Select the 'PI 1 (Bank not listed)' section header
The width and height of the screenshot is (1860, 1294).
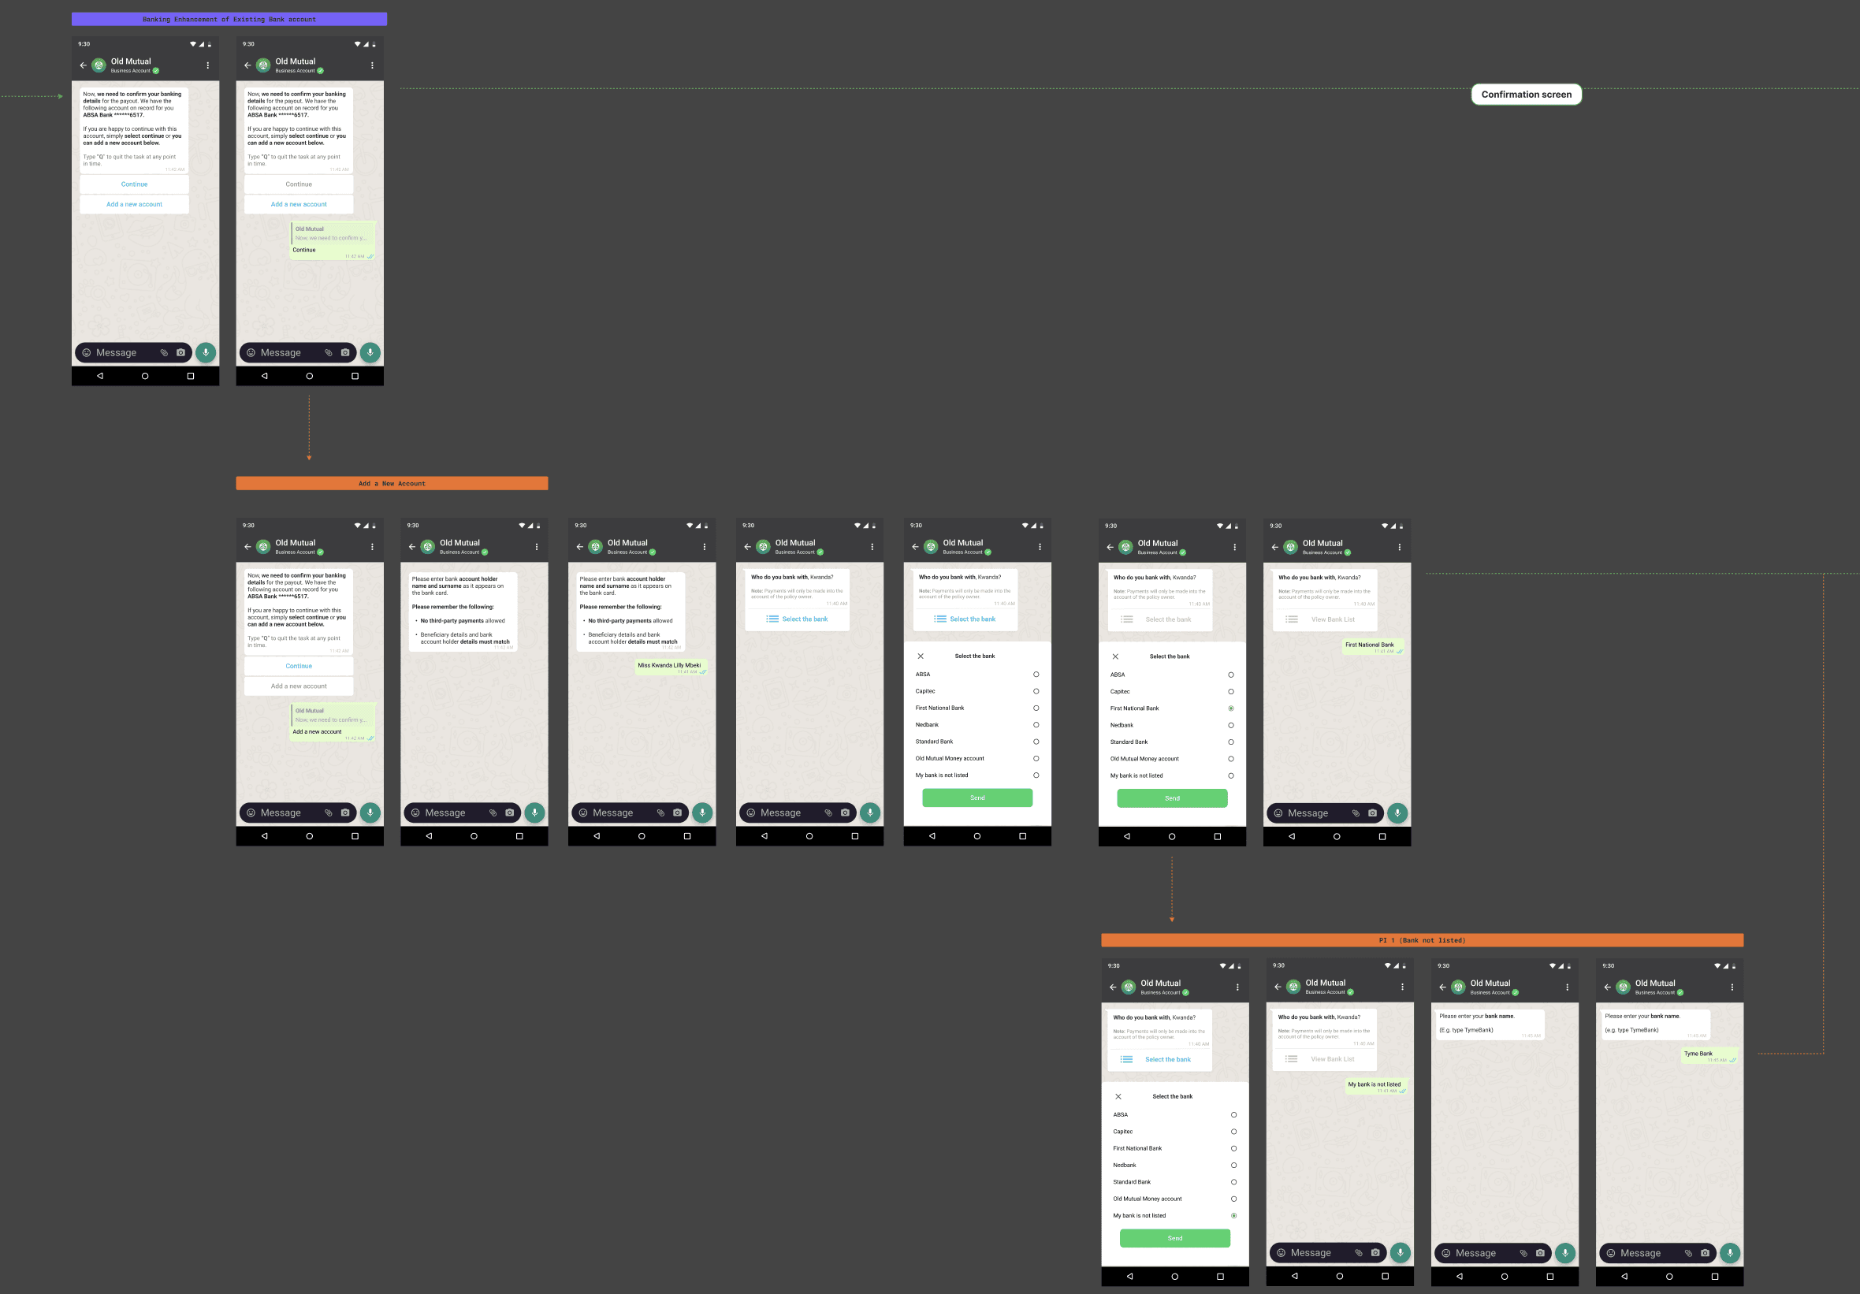pyautogui.click(x=1421, y=941)
